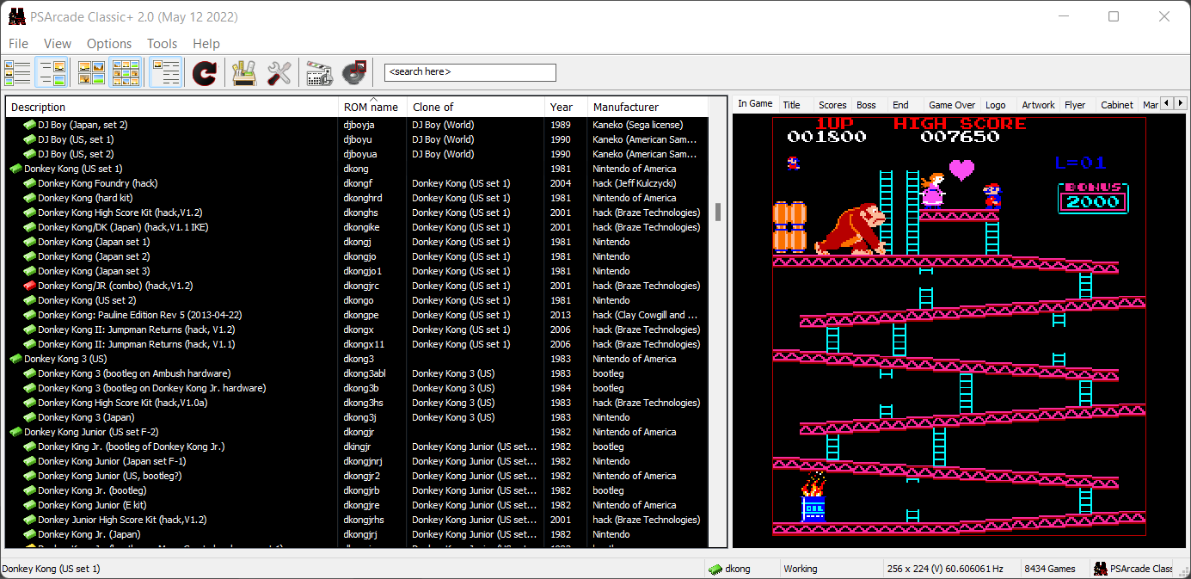The width and height of the screenshot is (1191, 579).
Task: Select Donkey Kong II: Jumpman Returns (hack, V1.2)
Action: [x=357, y=330]
